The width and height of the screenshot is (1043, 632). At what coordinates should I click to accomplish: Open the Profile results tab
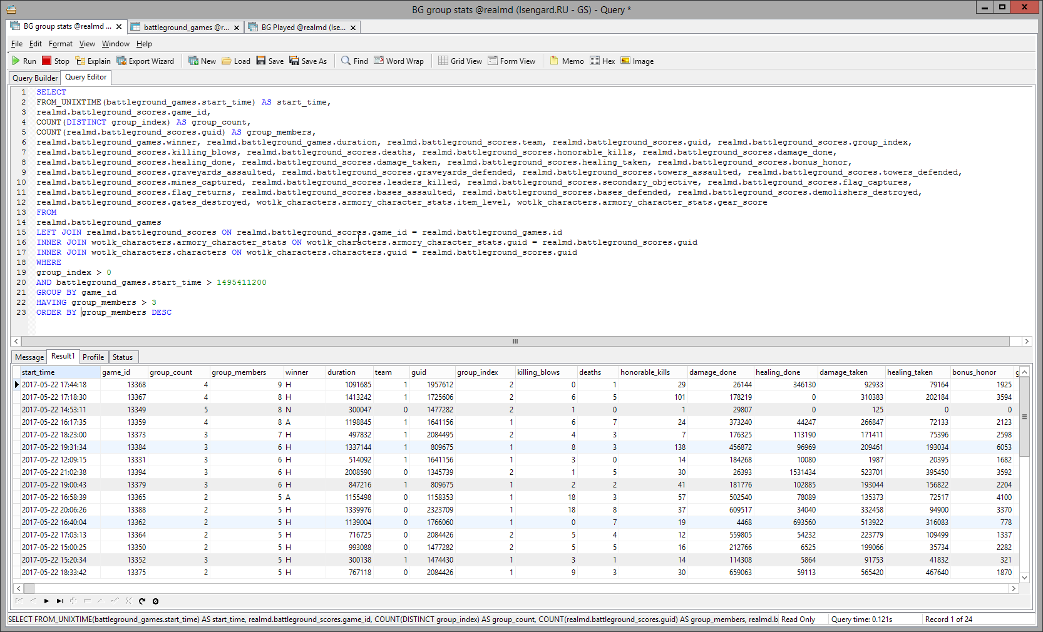(x=93, y=357)
